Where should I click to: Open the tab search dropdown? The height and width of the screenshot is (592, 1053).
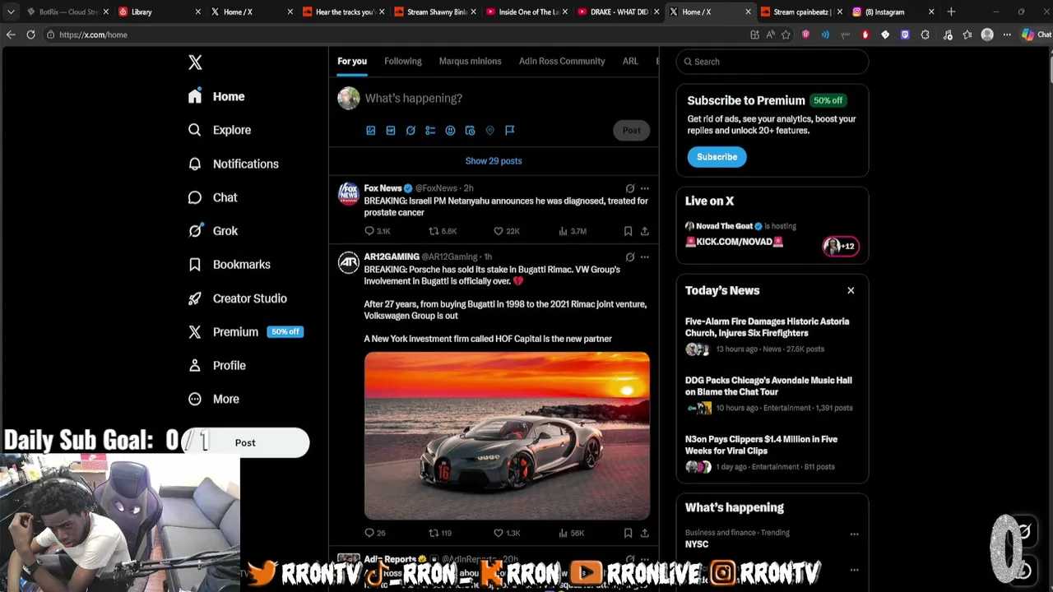[11, 12]
